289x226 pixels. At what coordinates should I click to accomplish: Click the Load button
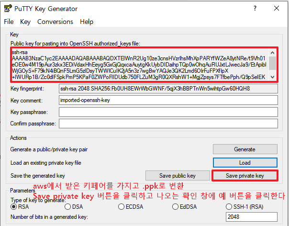point(245,163)
